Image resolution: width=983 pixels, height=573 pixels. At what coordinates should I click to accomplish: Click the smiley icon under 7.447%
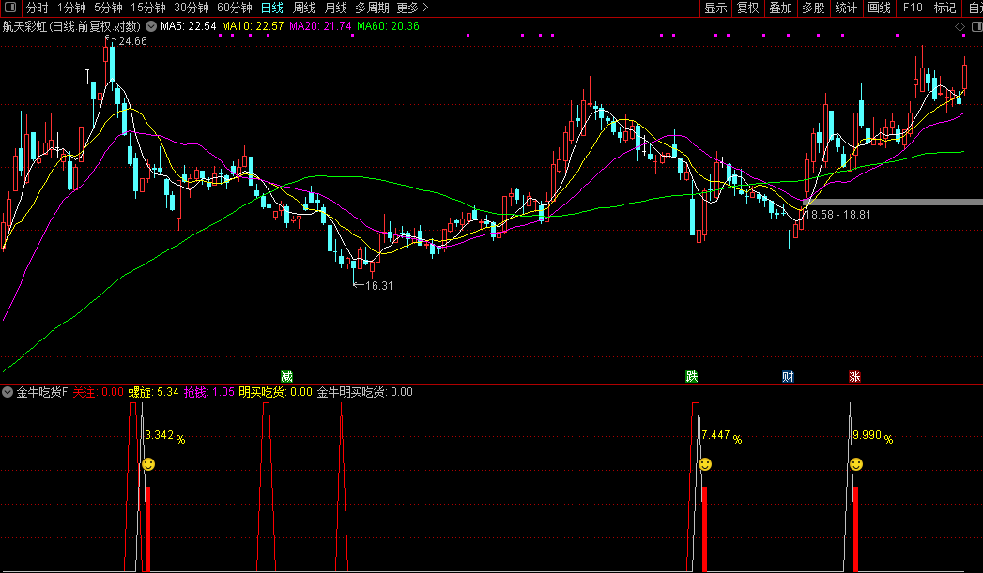705,464
